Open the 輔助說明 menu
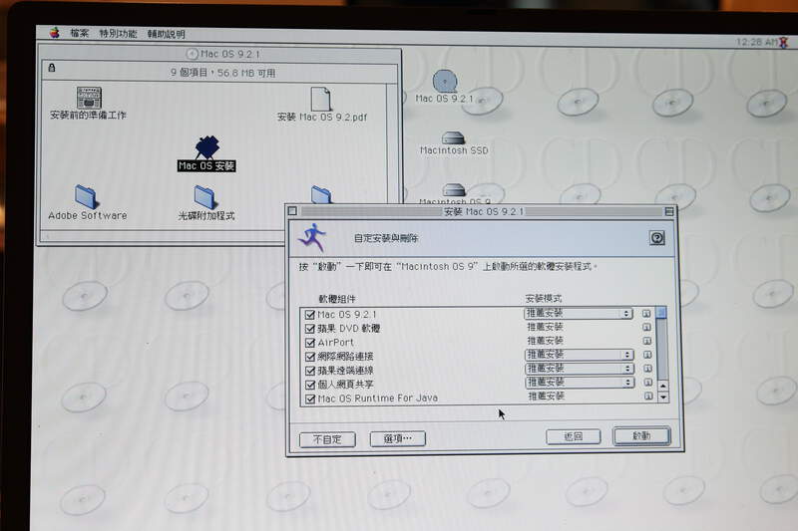The width and height of the screenshot is (798, 531). pos(166,35)
